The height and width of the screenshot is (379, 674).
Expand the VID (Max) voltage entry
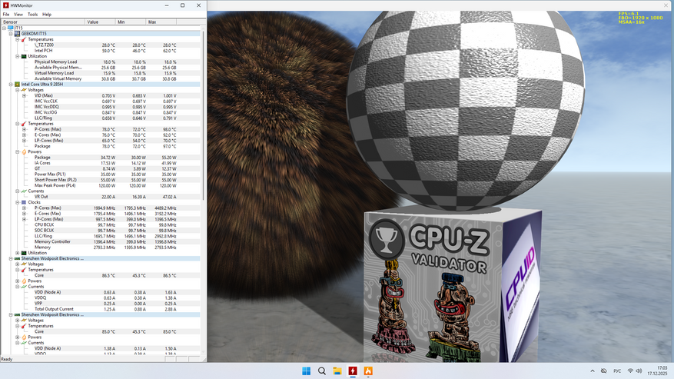[24, 95]
